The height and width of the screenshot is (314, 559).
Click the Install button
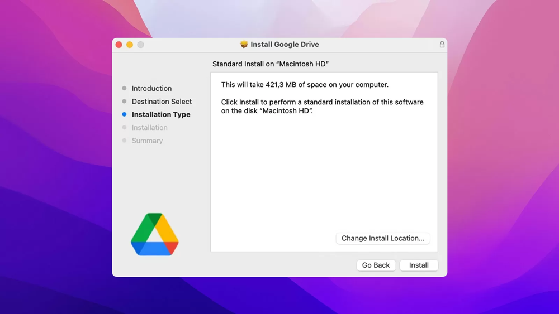[419, 265]
